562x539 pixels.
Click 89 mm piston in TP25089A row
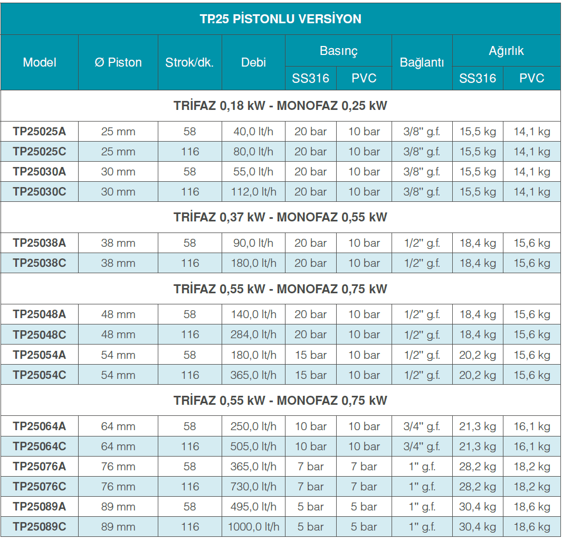coord(118,507)
